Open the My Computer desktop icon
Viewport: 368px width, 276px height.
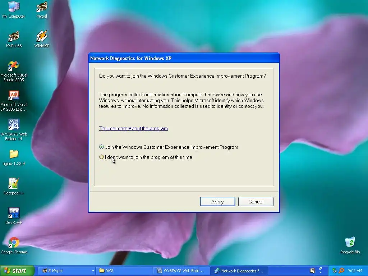[x=14, y=9]
